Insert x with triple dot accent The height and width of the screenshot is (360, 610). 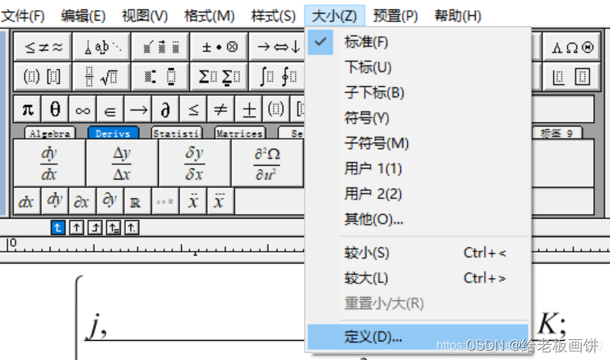point(220,201)
